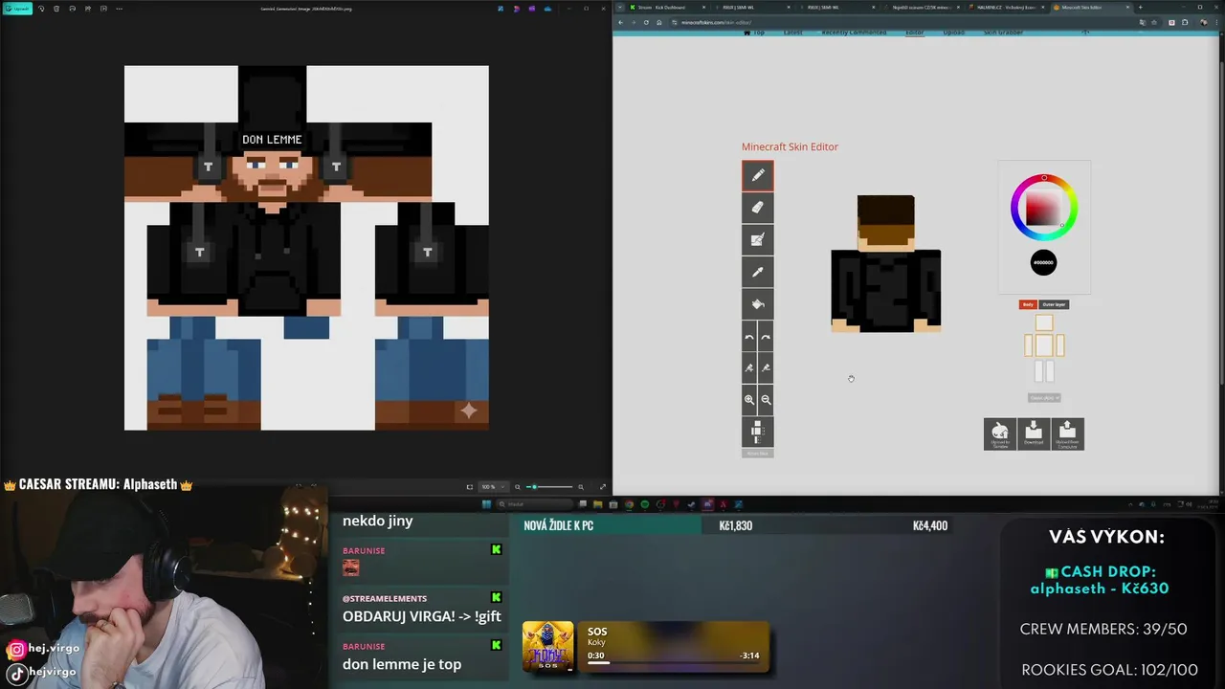Toggle the torso part visibility box
Viewport: 1225px width, 689px height.
point(1044,344)
